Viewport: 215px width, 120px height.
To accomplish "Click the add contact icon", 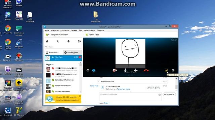I will pyautogui.click(x=79, y=41).
